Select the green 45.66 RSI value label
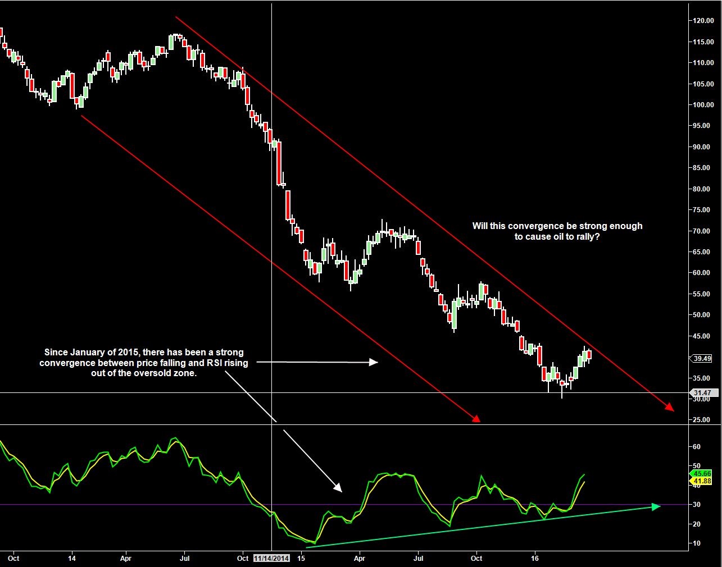722x567 pixels. point(701,473)
